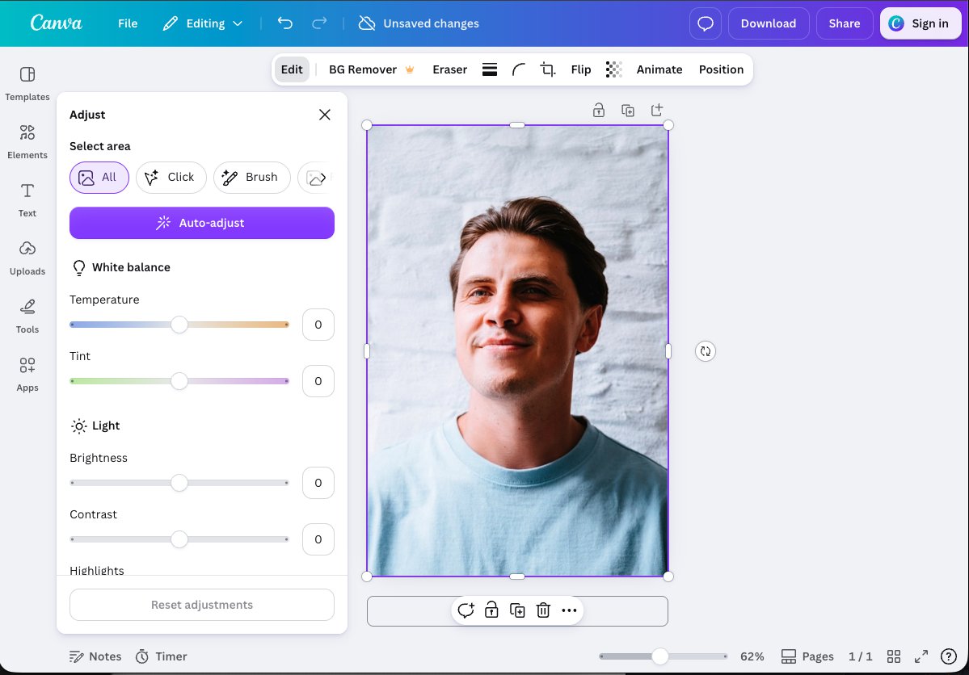The height and width of the screenshot is (675, 969).
Task: Duplicate the image from floating toolbar
Action: click(517, 610)
